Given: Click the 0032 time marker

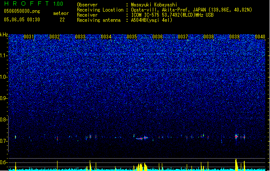Looking at the screenshot, I should [x=55, y=37].
